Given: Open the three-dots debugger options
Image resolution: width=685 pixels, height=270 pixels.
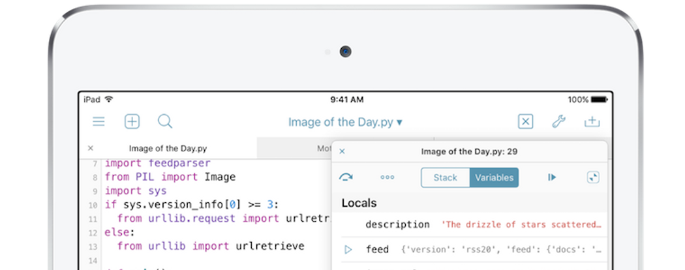Looking at the screenshot, I should (388, 177).
